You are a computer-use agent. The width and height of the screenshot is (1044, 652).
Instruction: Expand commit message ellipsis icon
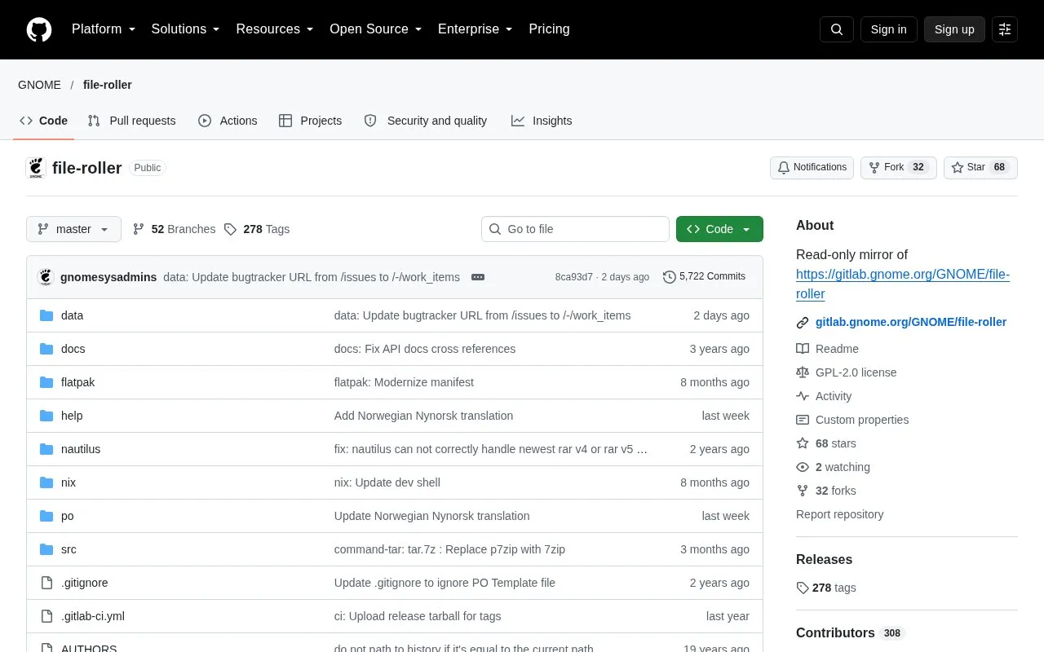[x=478, y=277]
